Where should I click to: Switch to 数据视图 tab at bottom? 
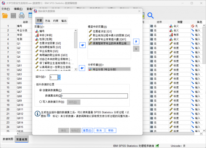pyautogui.click(x=8, y=139)
